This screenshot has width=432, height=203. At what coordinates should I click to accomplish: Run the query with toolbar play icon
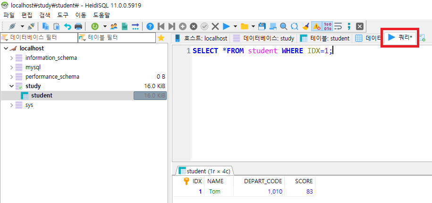(226, 26)
